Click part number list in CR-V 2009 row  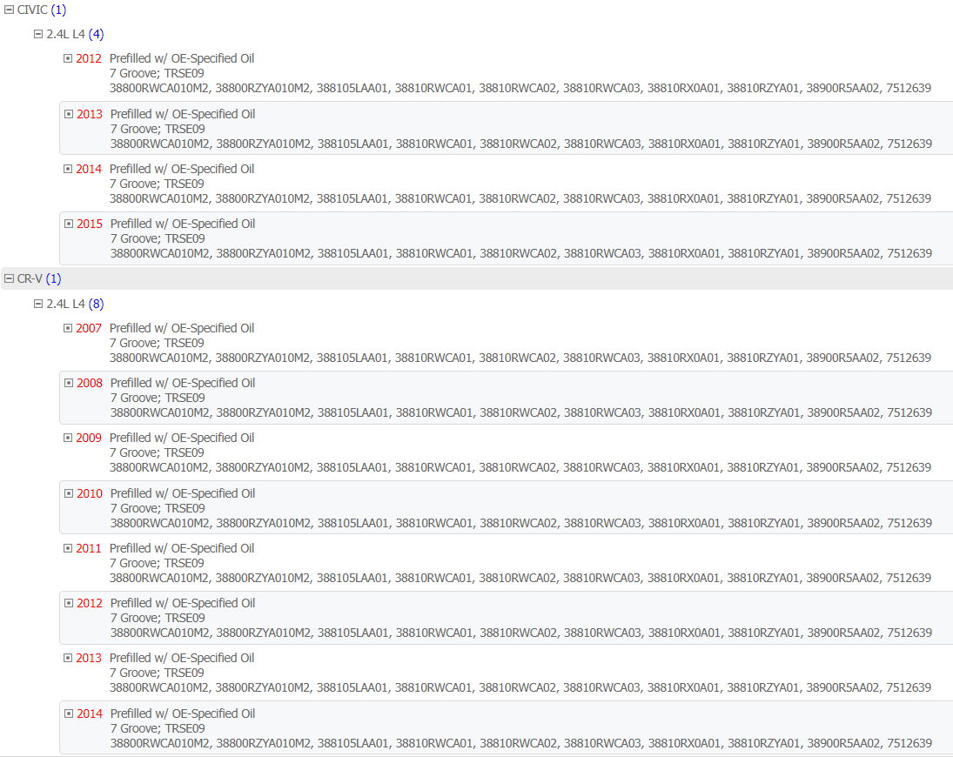pos(520,467)
